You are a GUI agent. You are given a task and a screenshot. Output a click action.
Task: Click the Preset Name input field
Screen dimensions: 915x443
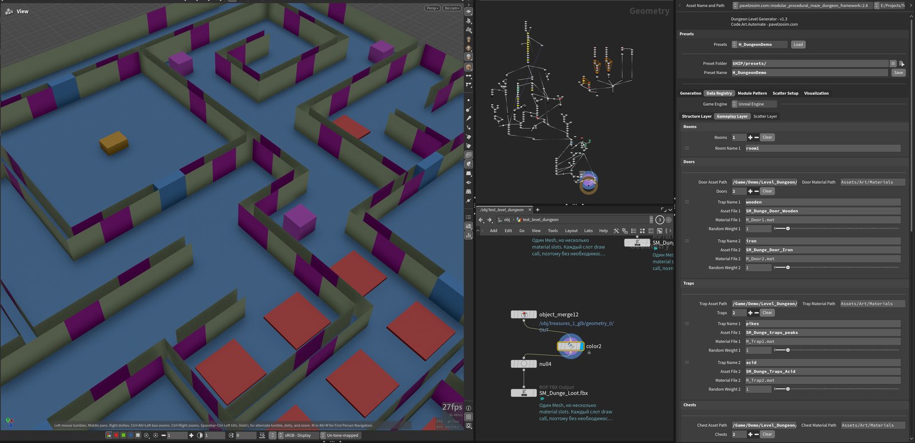[x=810, y=73]
